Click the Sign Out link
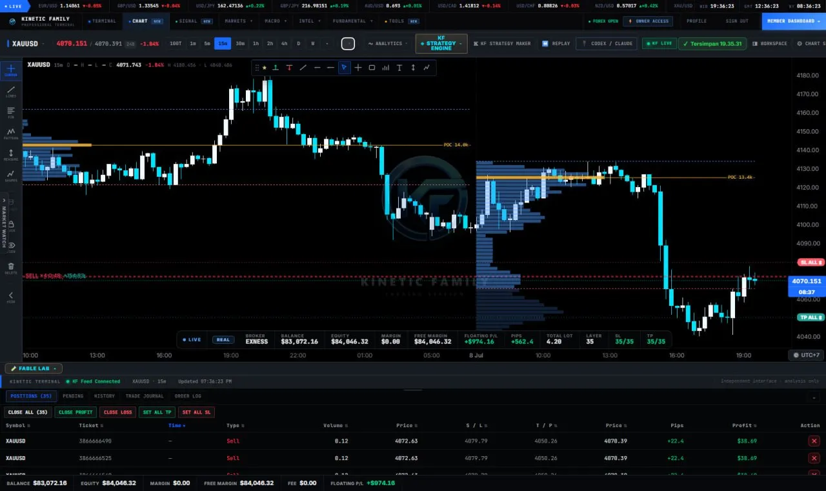The image size is (826, 491). click(737, 21)
